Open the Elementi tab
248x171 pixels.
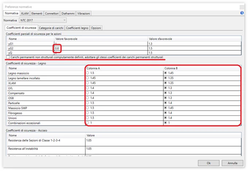[x=37, y=13]
